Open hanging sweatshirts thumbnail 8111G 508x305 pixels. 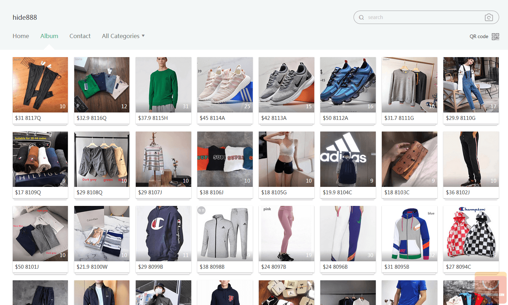[x=409, y=85]
